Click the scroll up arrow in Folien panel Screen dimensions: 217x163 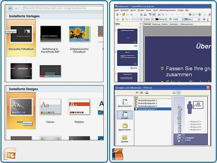[140, 27]
